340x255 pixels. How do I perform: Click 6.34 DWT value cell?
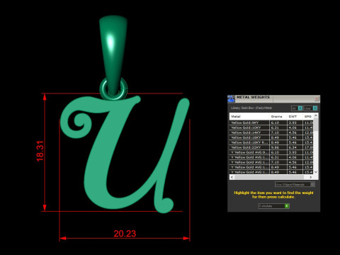tap(295, 147)
